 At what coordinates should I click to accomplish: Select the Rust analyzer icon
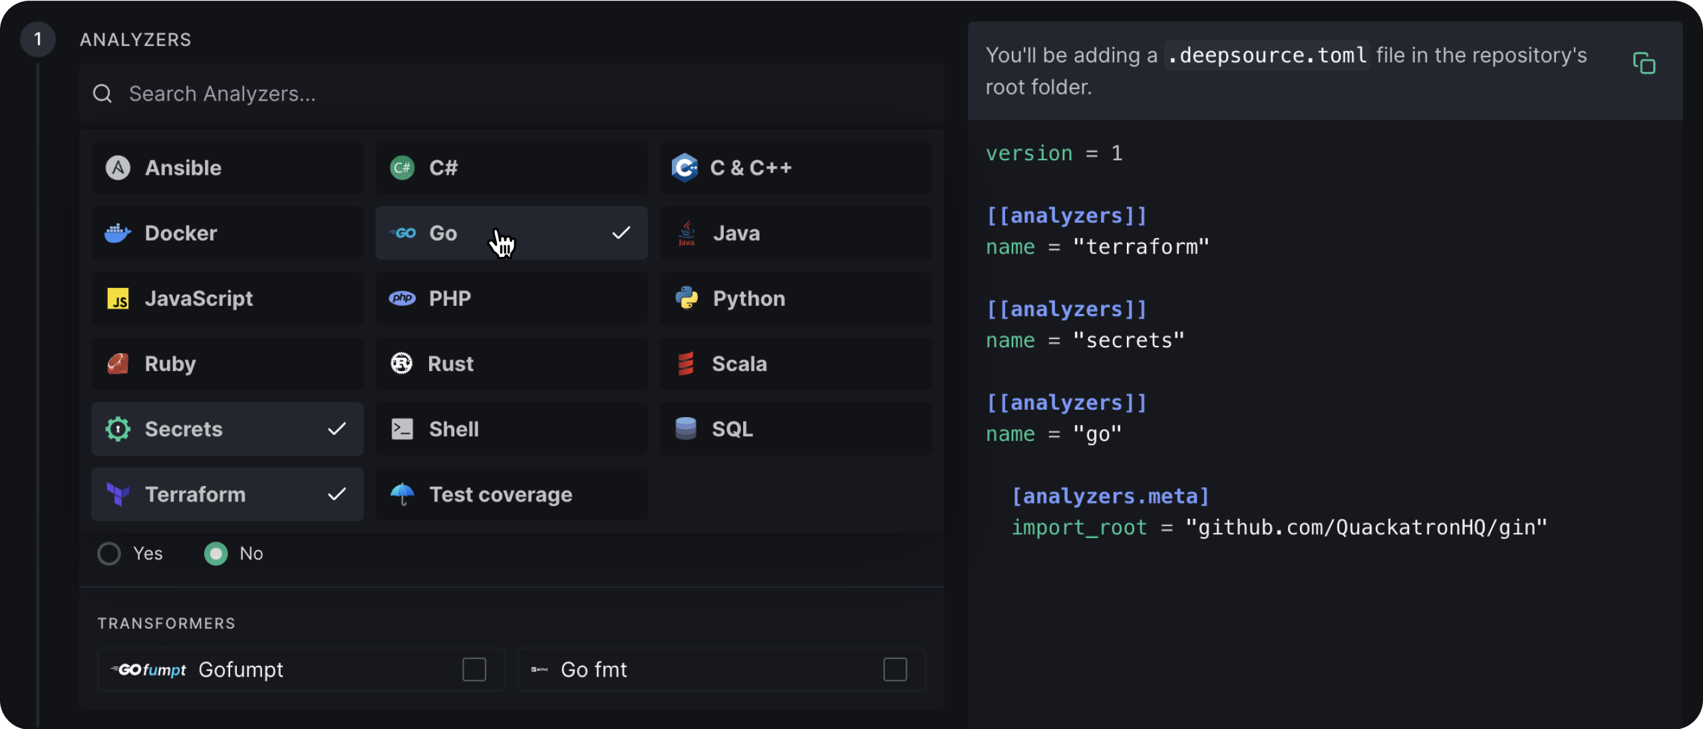click(401, 363)
